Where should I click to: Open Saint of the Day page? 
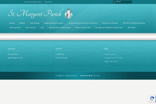pyautogui.click(x=30, y=28)
